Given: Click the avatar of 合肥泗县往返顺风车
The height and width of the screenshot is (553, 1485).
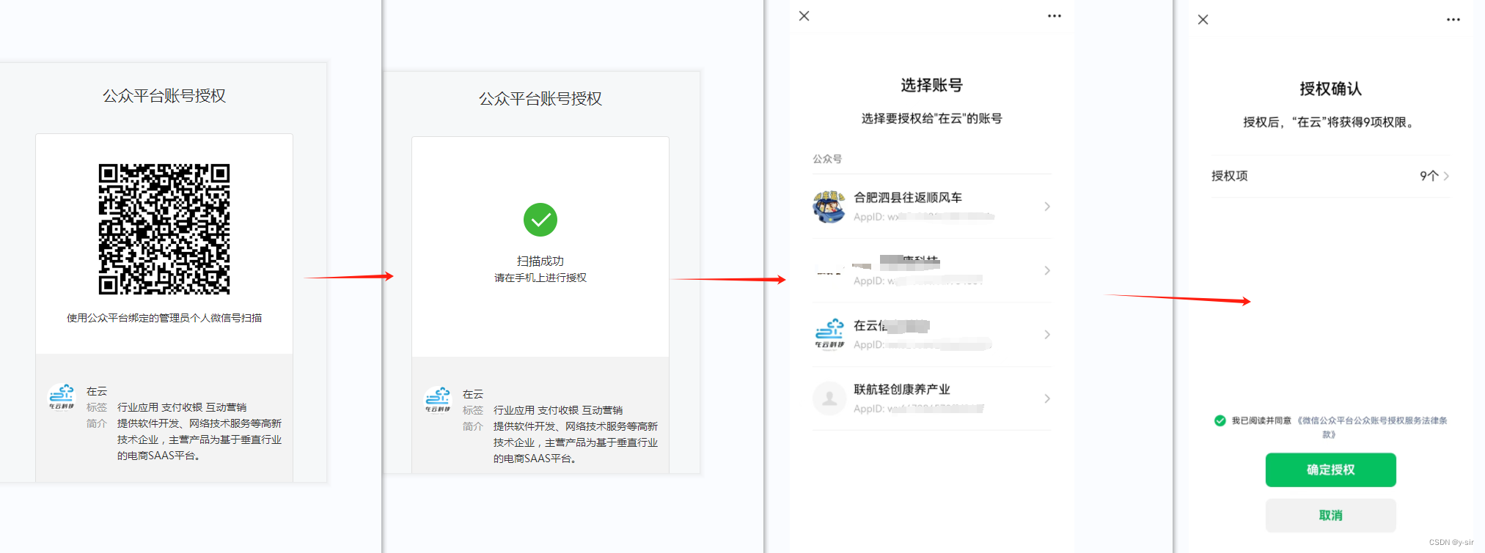Looking at the screenshot, I should (x=829, y=207).
